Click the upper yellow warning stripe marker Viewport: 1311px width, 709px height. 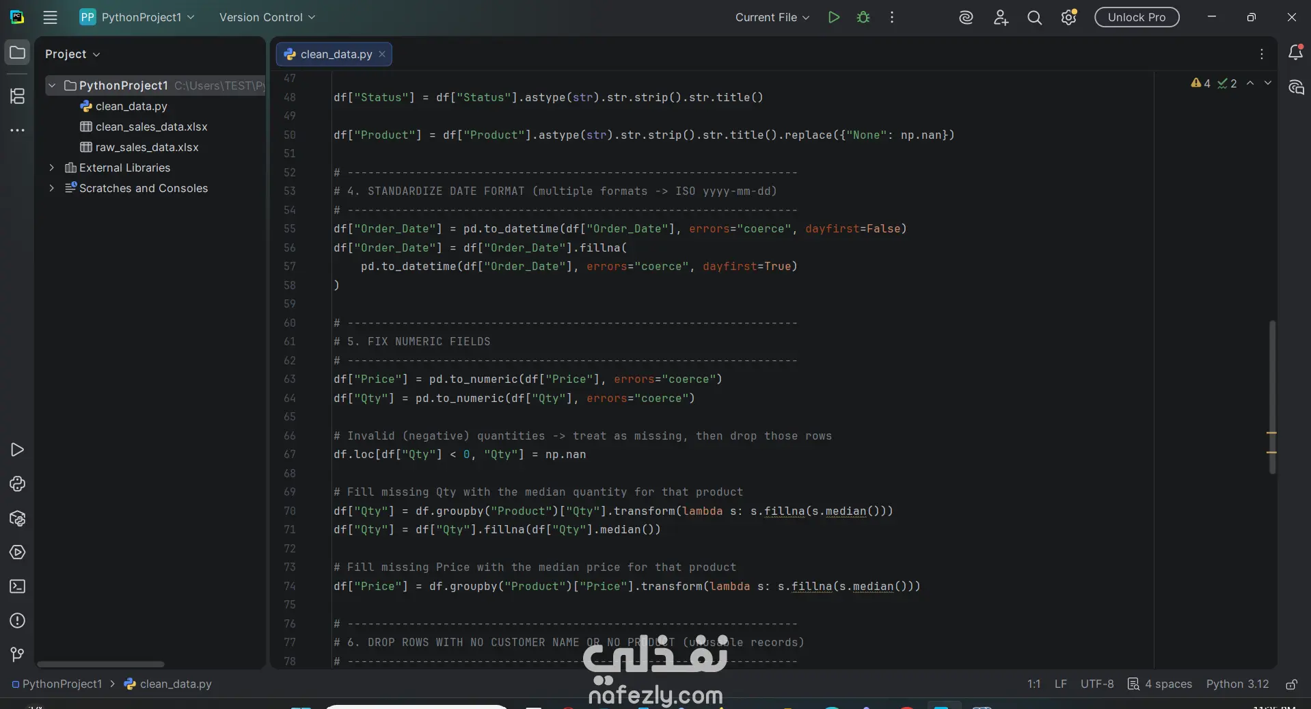1271,433
